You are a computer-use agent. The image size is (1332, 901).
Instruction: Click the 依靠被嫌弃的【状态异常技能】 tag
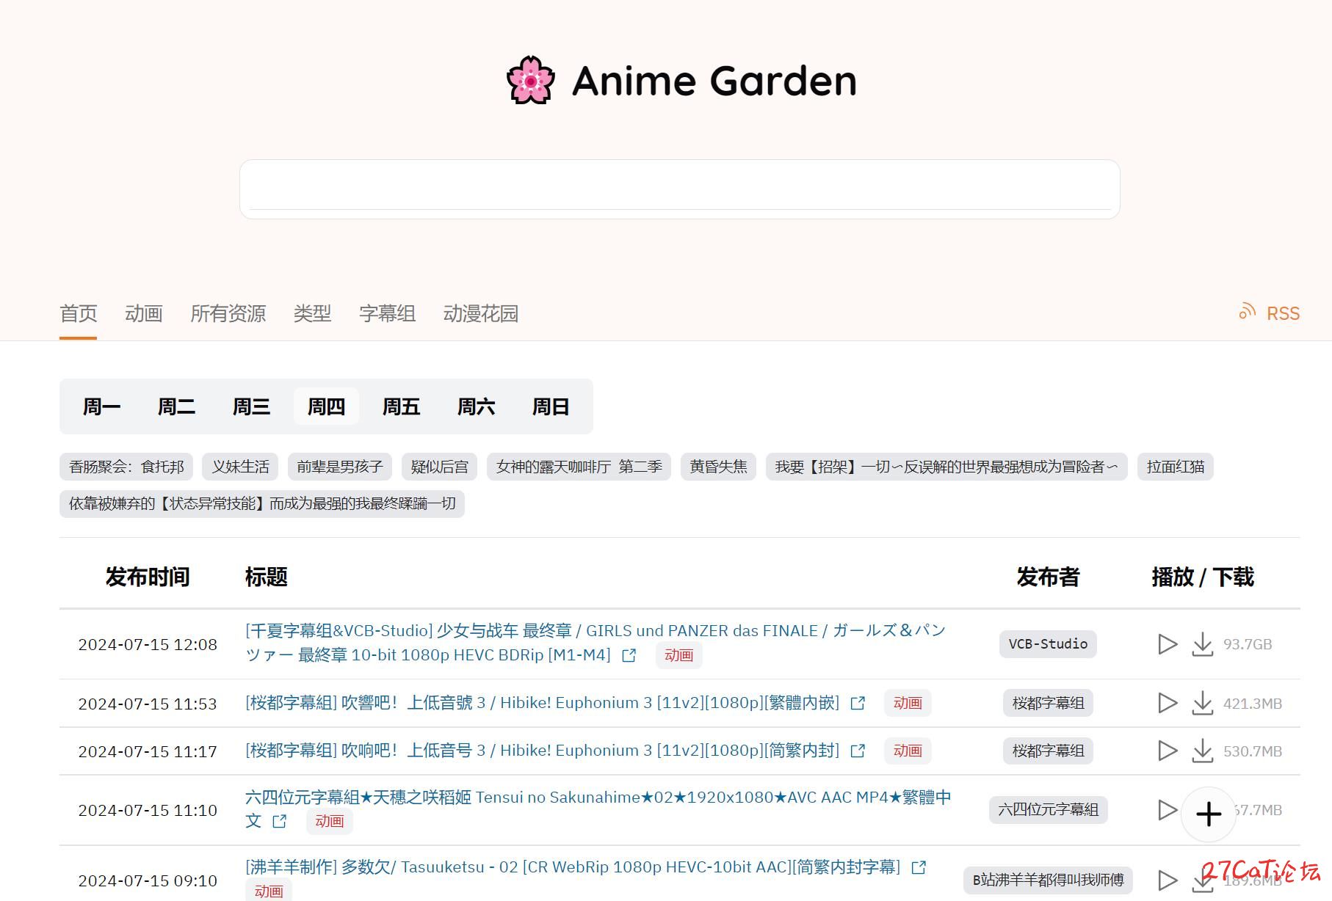pyautogui.click(x=262, y=503)
